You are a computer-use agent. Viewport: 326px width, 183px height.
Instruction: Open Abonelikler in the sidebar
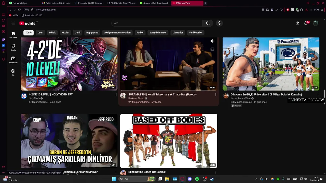coord(13,60)
